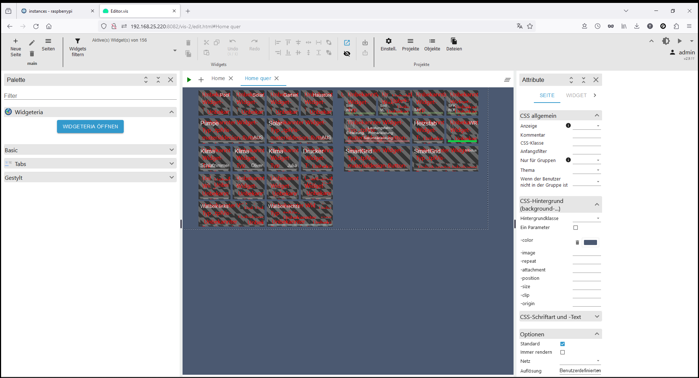Click WIDGETERIA ÖFFNEN button

coord(90,126)
